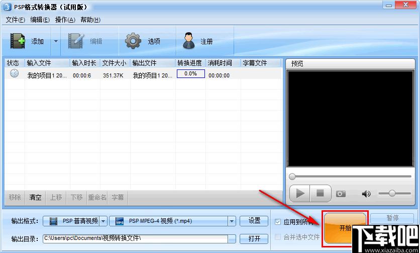Click the 上移 button
This screenshot has width=420, height=253.
[x=56, y=198]
